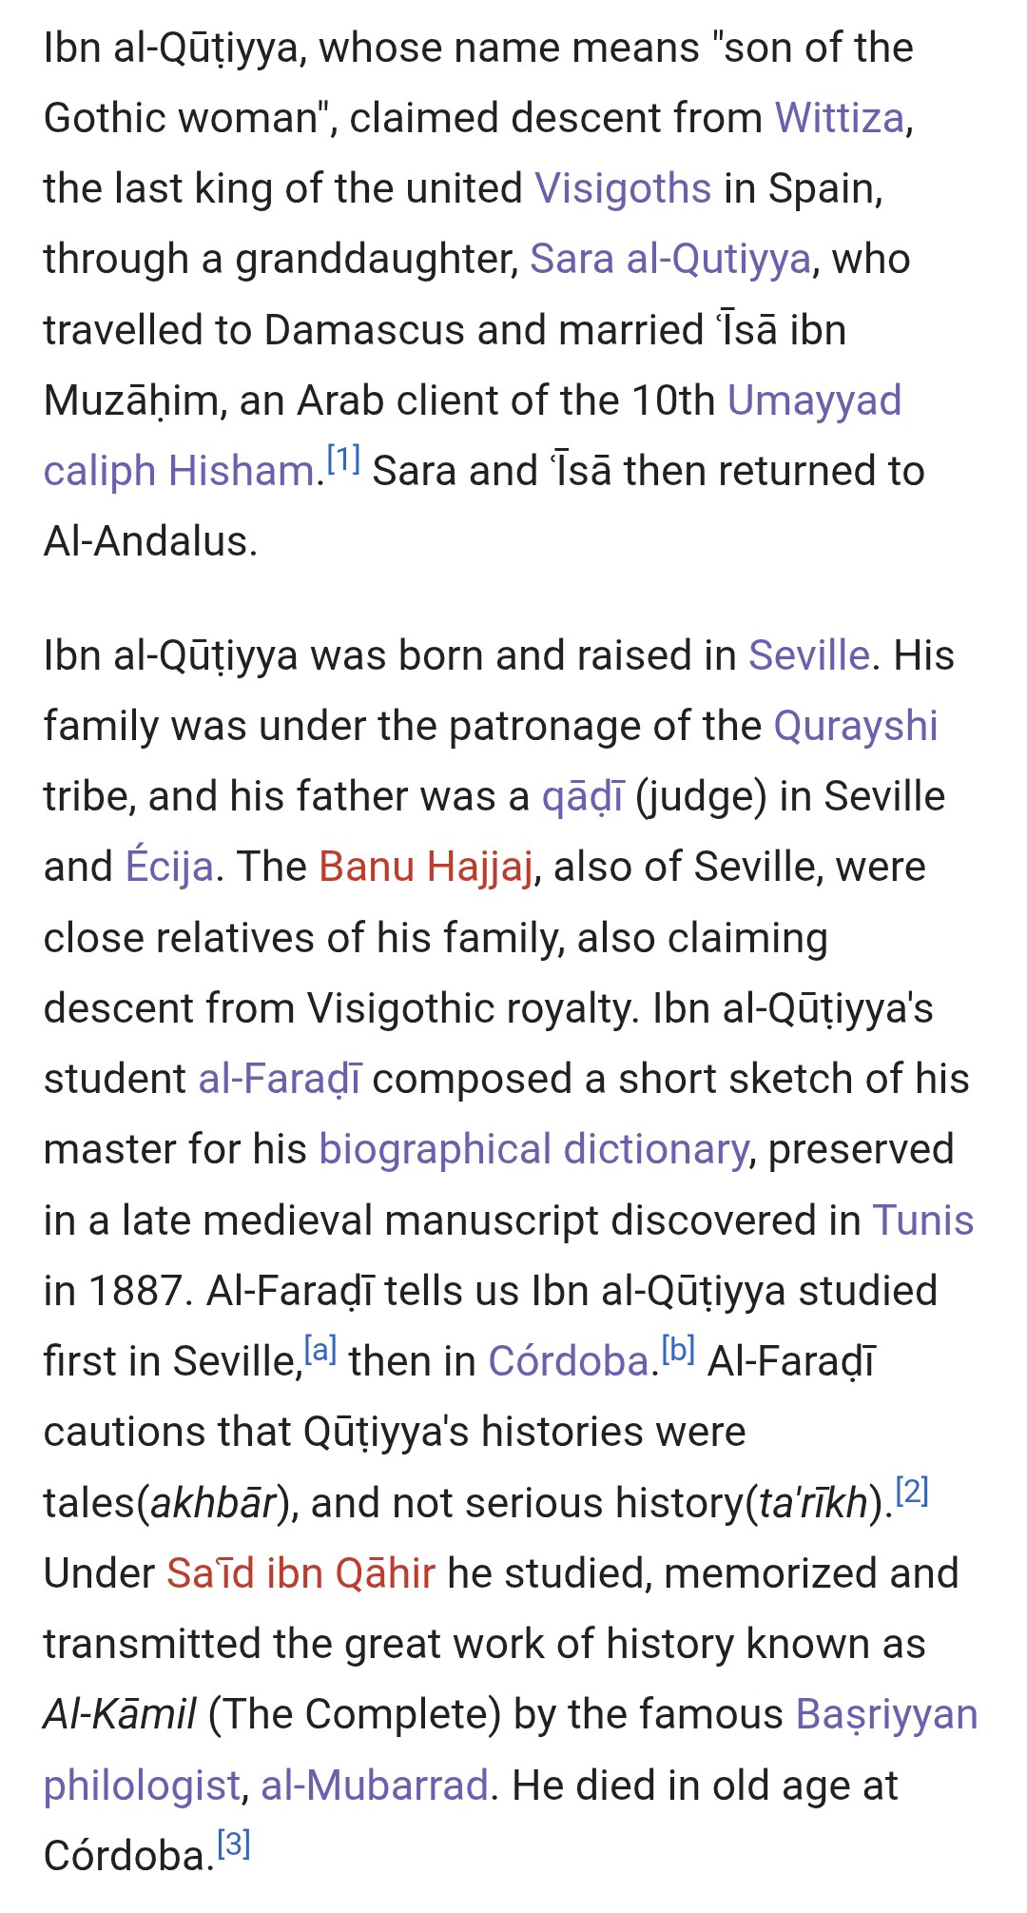This screenshot has width=1027, height=1913.
Task: Open the Seville link
Action: tap(809, 655)
